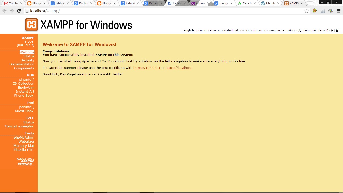Switch page language to Nederlands
This screenshot has height=193, width=343.
click(232, 30)
